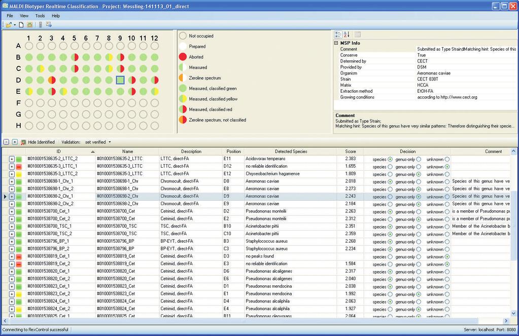Select species radio for row #010001538796_BP_1
This screenshot has width=519, height=336.
390,242
